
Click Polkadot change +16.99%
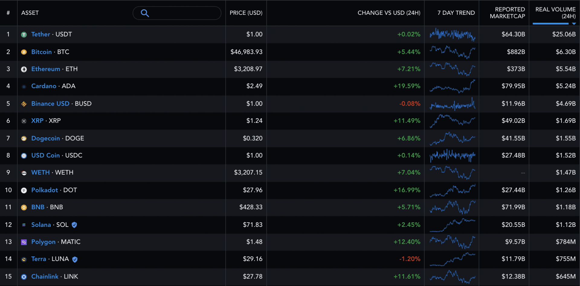(407, 190)
